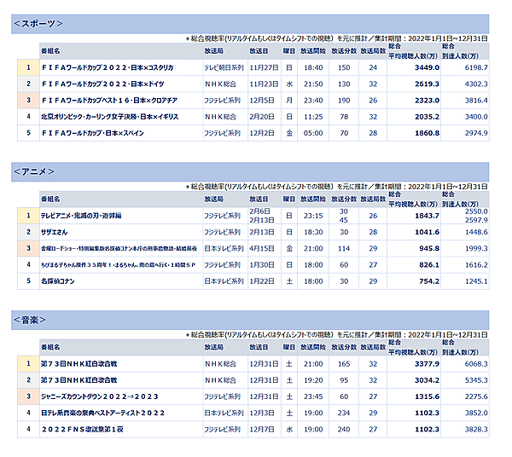Click the 4月15日 broadcast date

tap(262, 249)
